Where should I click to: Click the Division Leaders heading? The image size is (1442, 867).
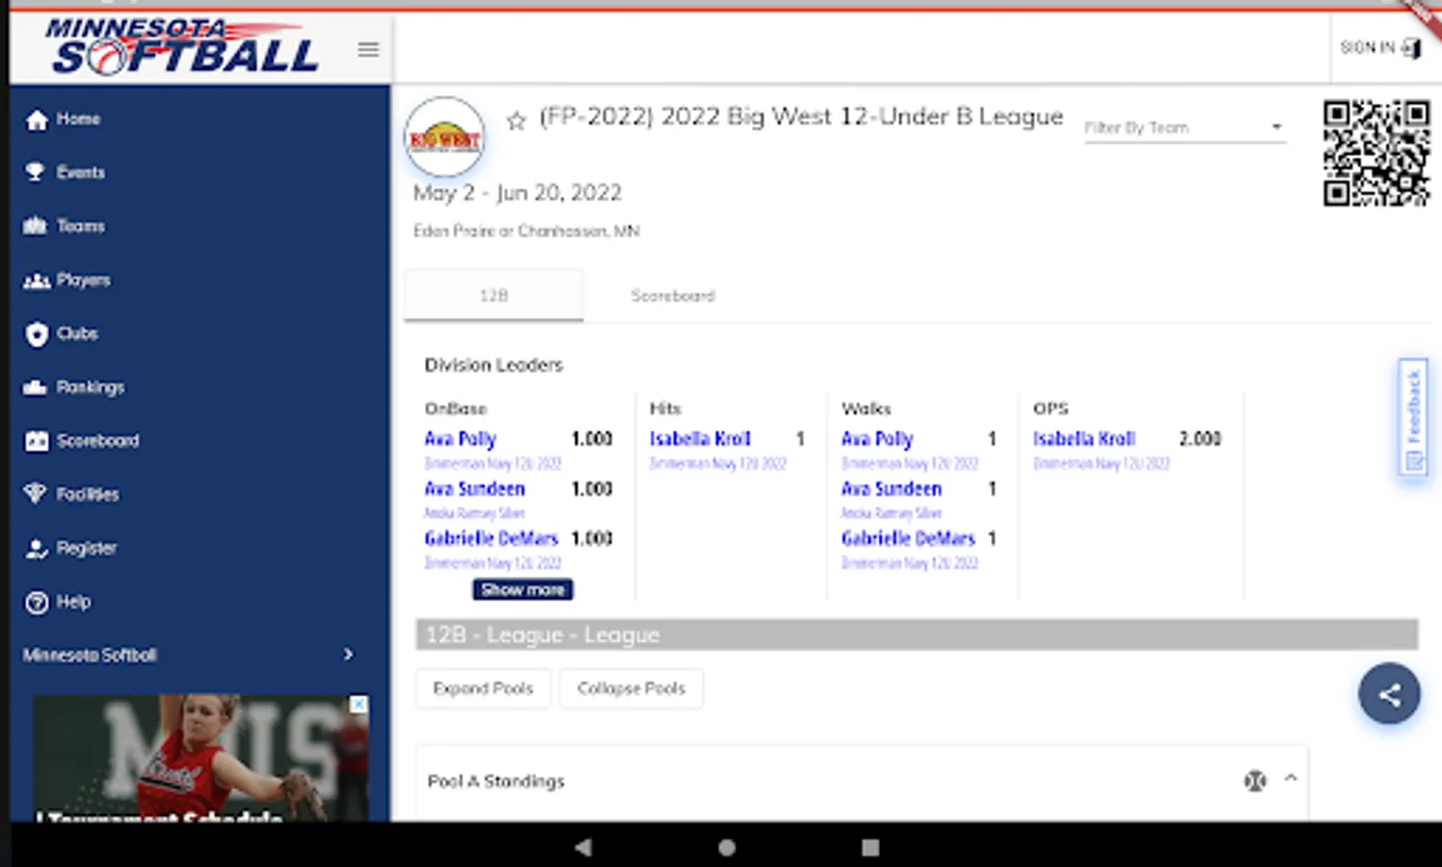point(494,365)
